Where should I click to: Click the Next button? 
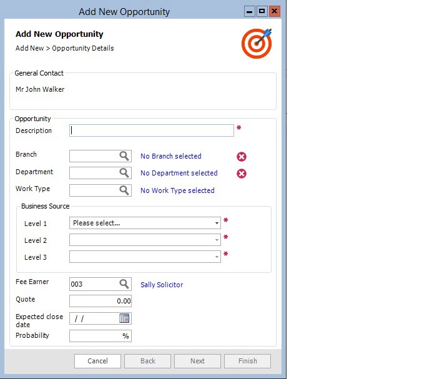pyautogui.click(x=197, y=361)
